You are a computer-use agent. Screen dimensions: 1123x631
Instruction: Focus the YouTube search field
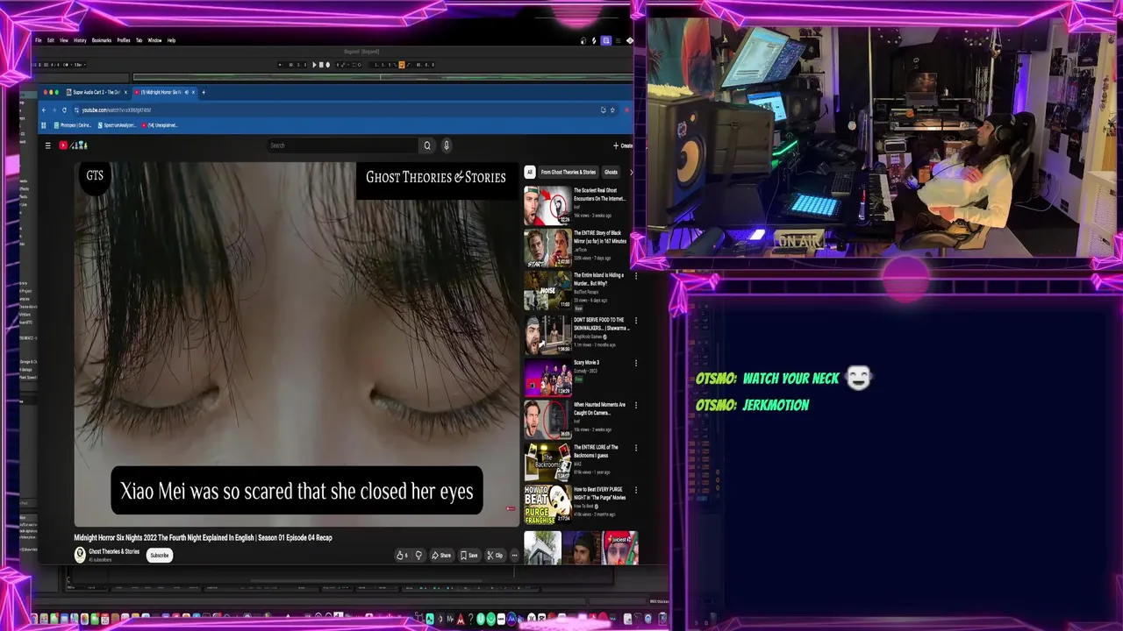343,145
